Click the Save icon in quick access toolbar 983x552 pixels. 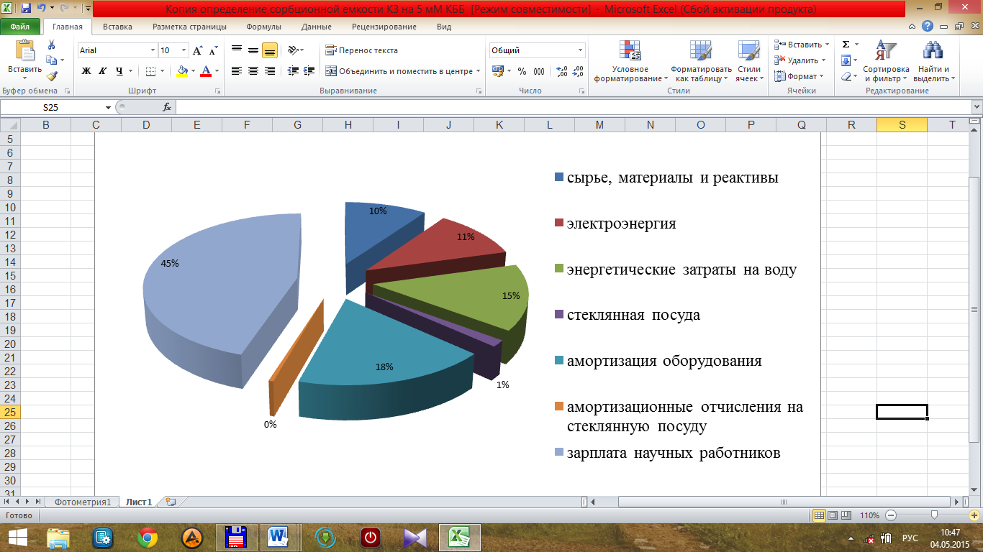click(26, 9)
